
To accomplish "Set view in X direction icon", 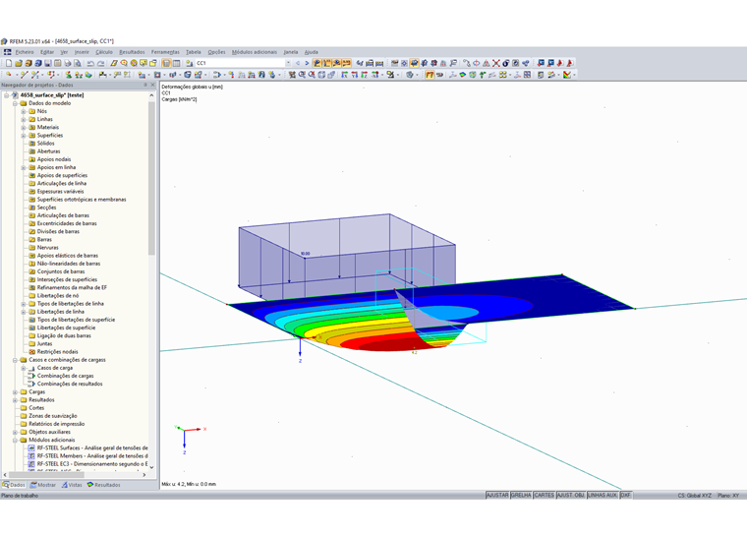I will [343, 75].
